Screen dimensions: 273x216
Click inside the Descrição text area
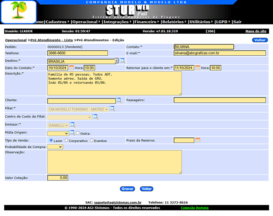(x=115, y=83)
